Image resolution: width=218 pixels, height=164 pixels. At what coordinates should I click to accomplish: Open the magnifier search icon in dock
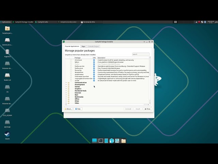tap(117, 141)
